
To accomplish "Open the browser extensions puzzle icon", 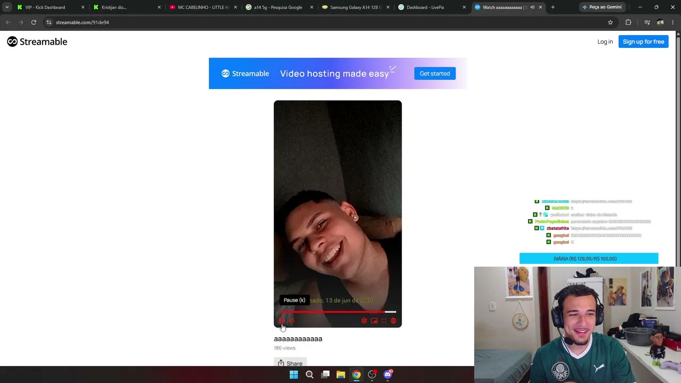I will pyautogui.click(x=628, y=22).
